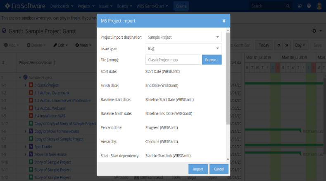Open the Add toolbar menu
This screenshot has width=326, height=181.
(12, 45)
